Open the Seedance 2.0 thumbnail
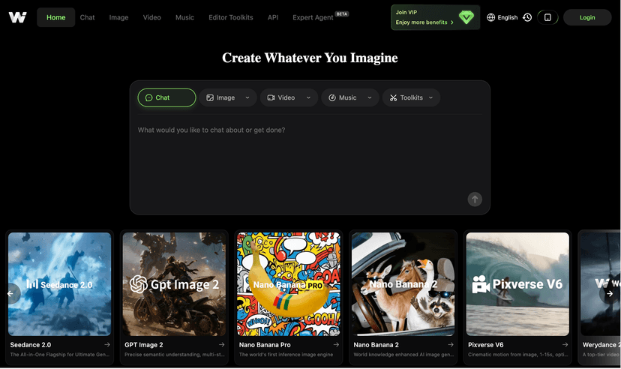 coord(60,284)
